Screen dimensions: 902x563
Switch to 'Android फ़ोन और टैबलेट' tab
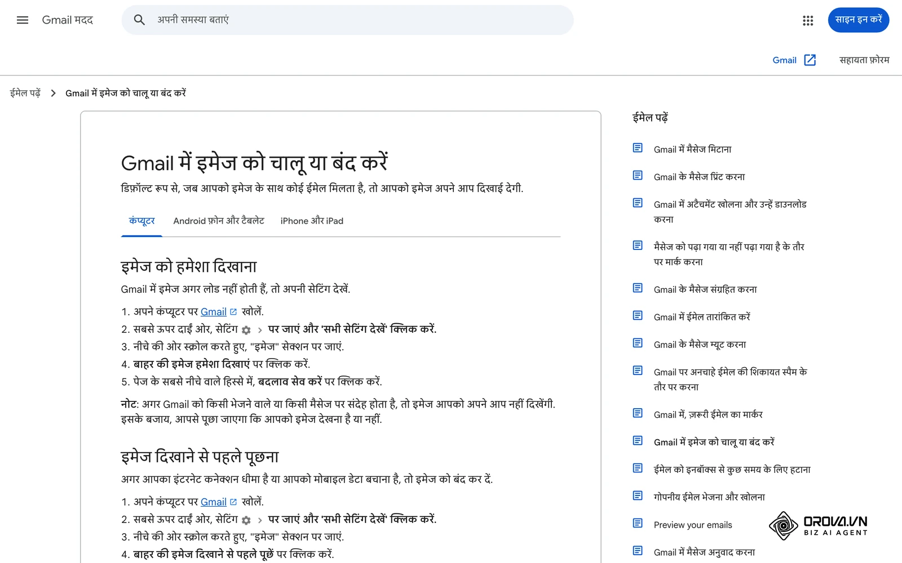[x=219, y=221]
